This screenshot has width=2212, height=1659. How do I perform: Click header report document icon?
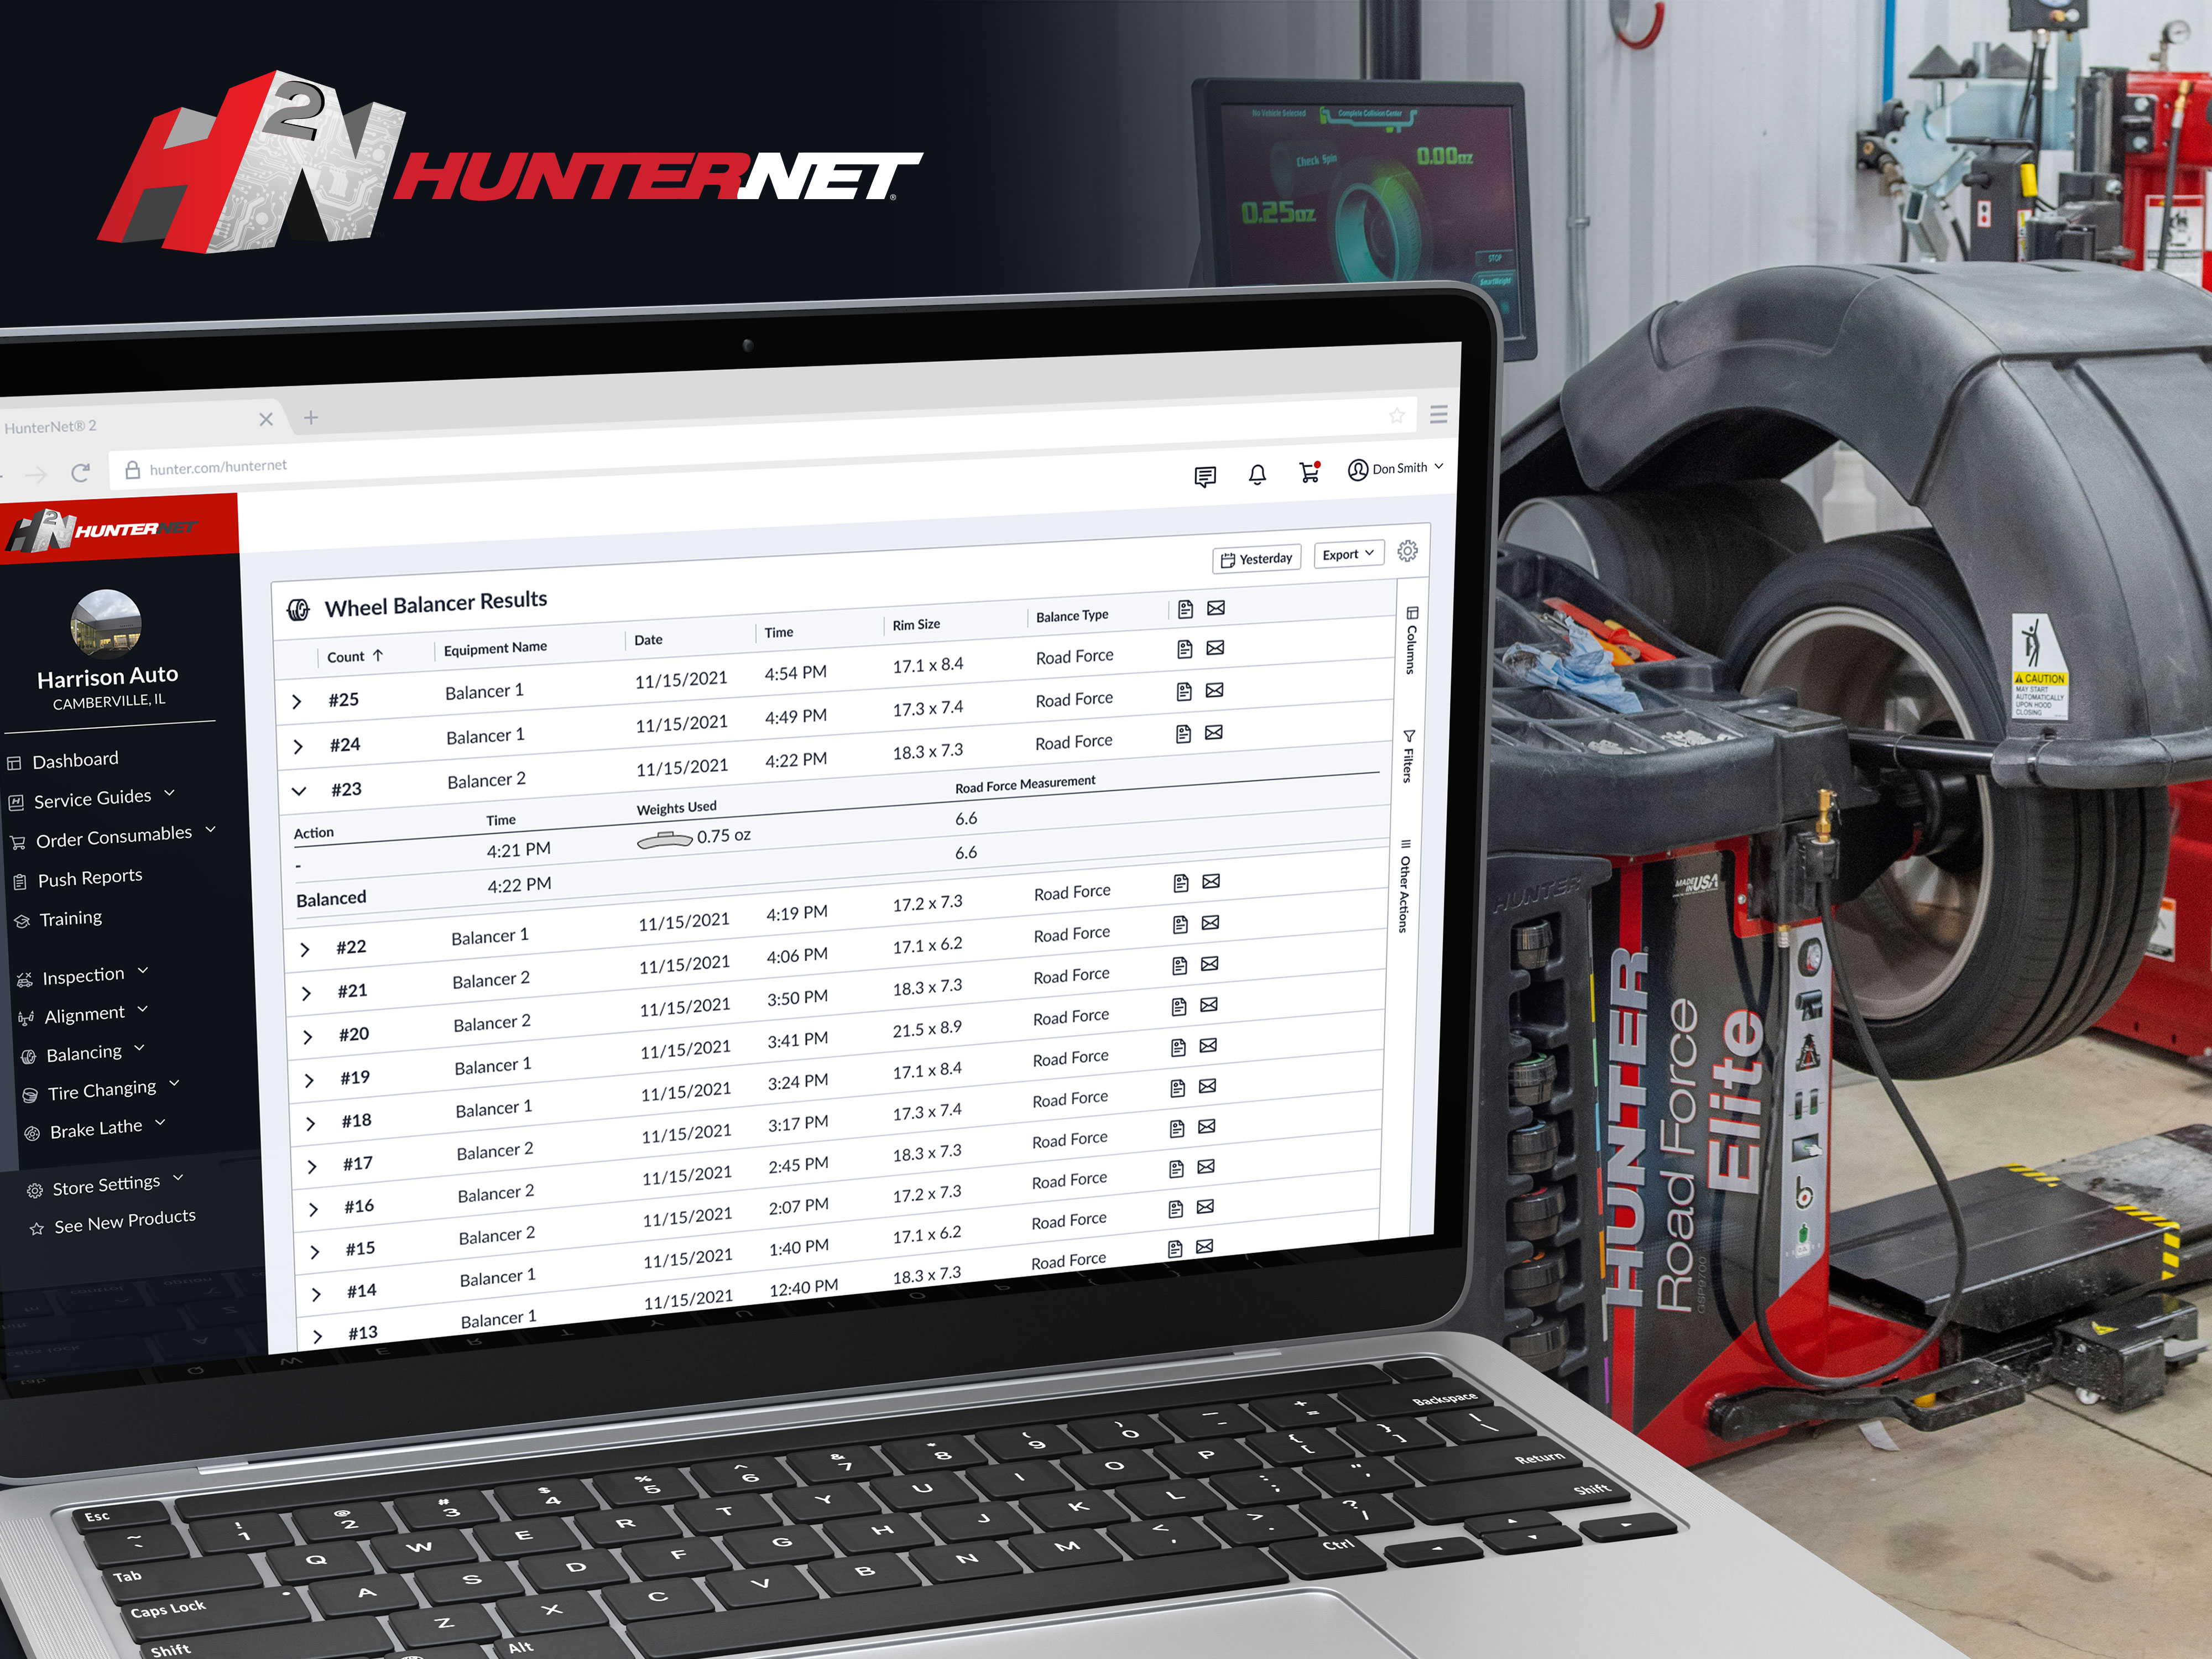coord(1186,609)
